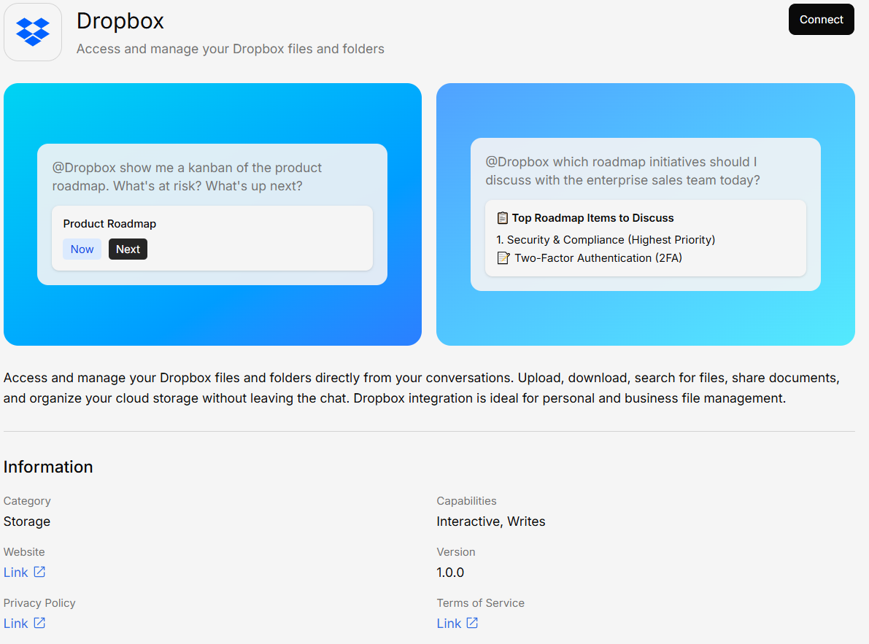Click the Product Roadmap card title
The height and width of the screenshot is (644, 869).
click(x=109, y=224)
